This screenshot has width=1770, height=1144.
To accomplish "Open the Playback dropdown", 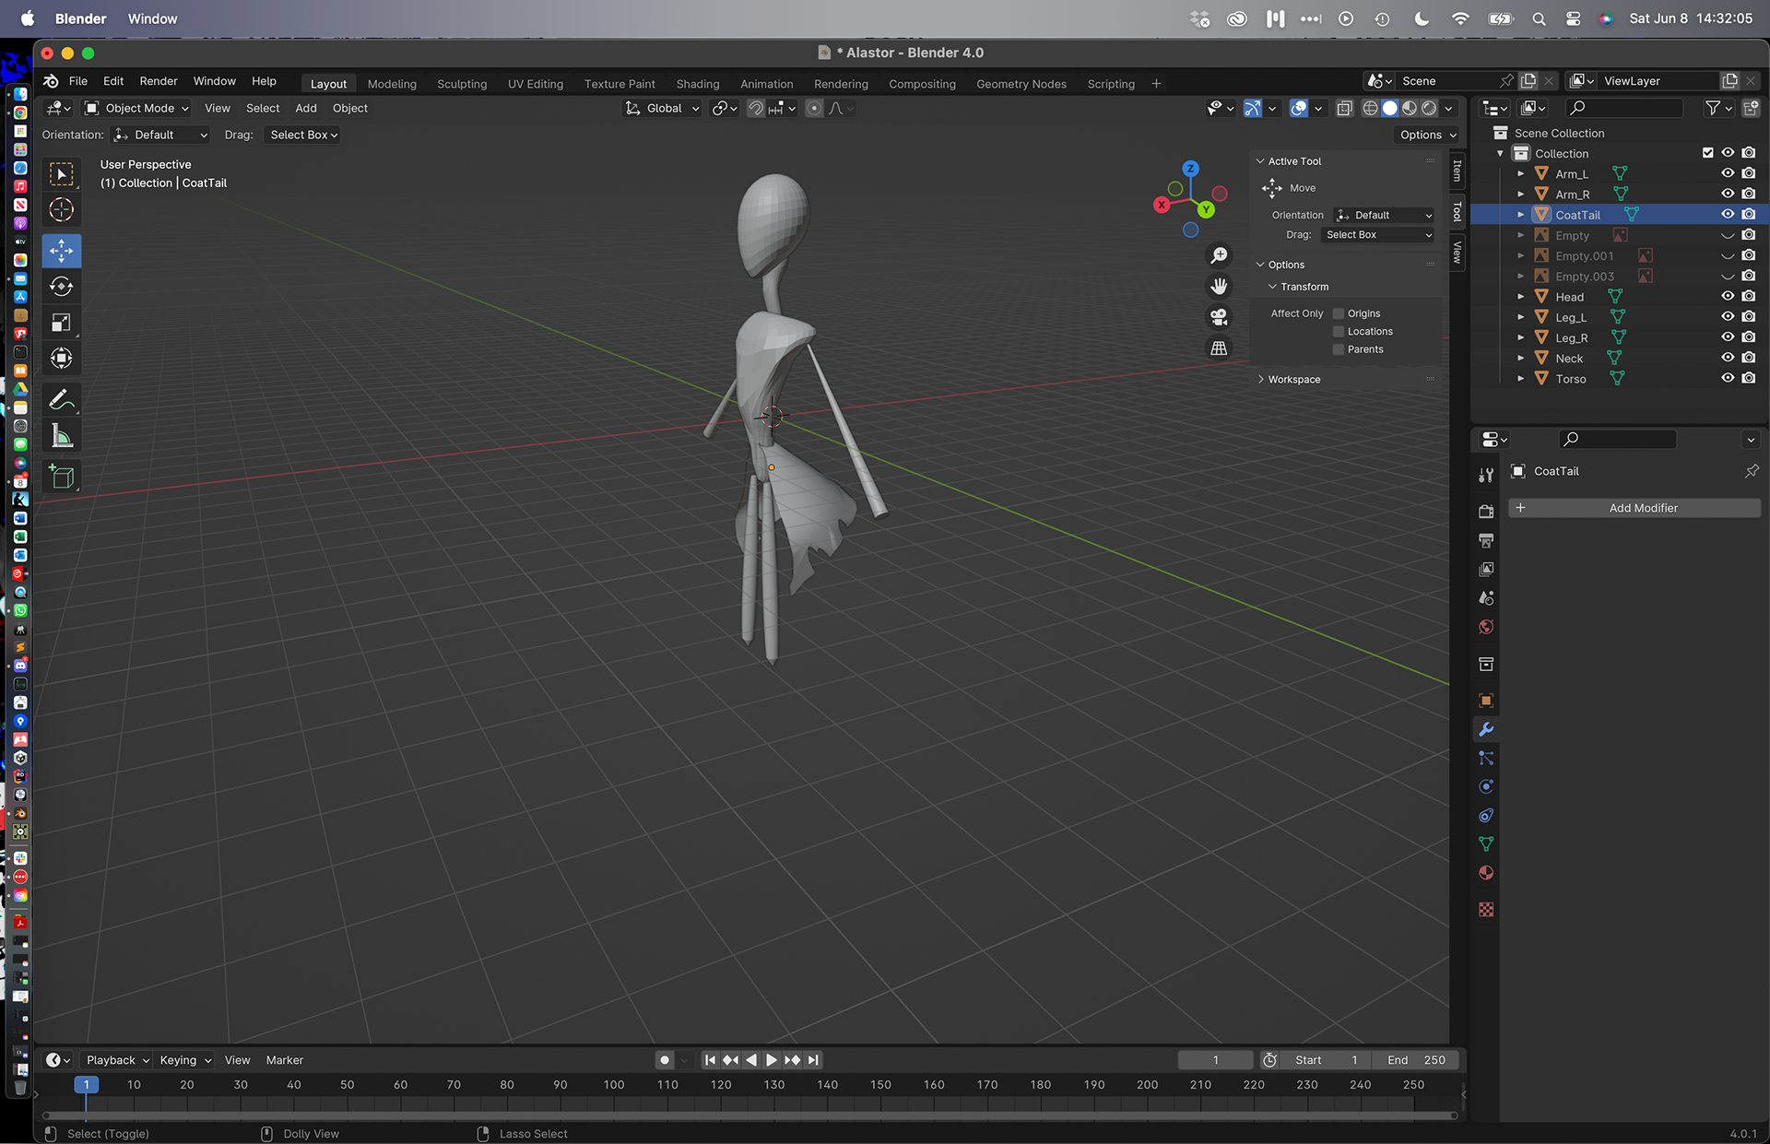I will (118, 1060).
